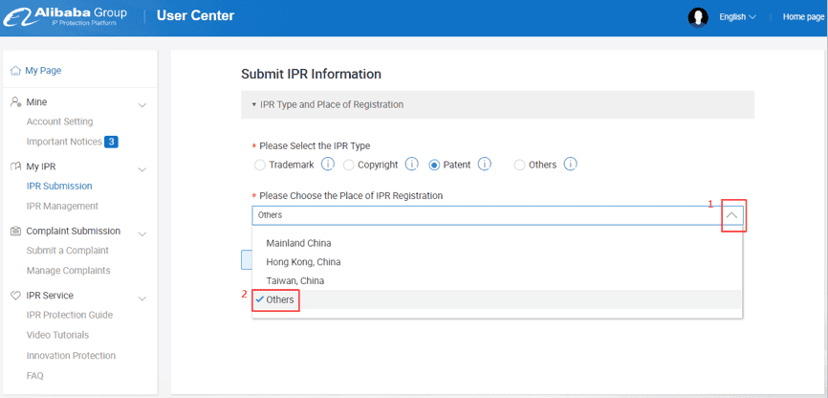This screenshot has height=398, width=828.
Task: Select the Trademark radio button
Action: click(x=259, y=165)
